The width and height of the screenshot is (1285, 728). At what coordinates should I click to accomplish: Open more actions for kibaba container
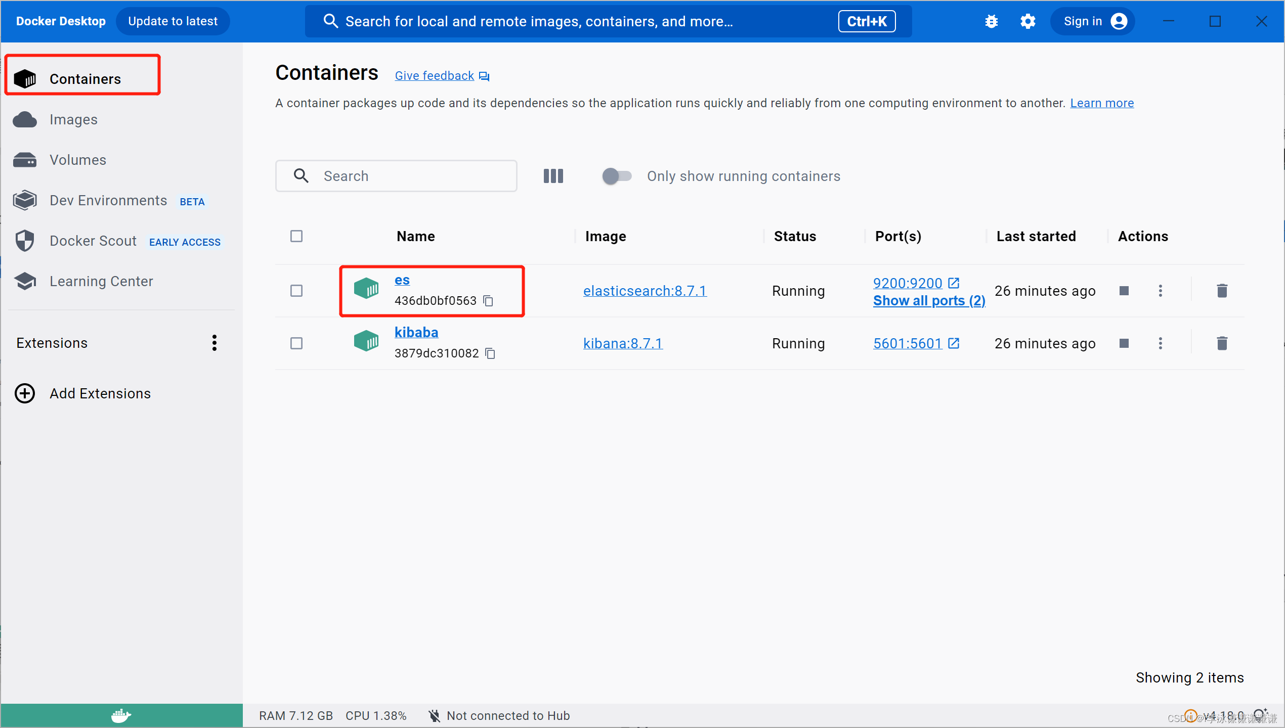coord(1161,343)
